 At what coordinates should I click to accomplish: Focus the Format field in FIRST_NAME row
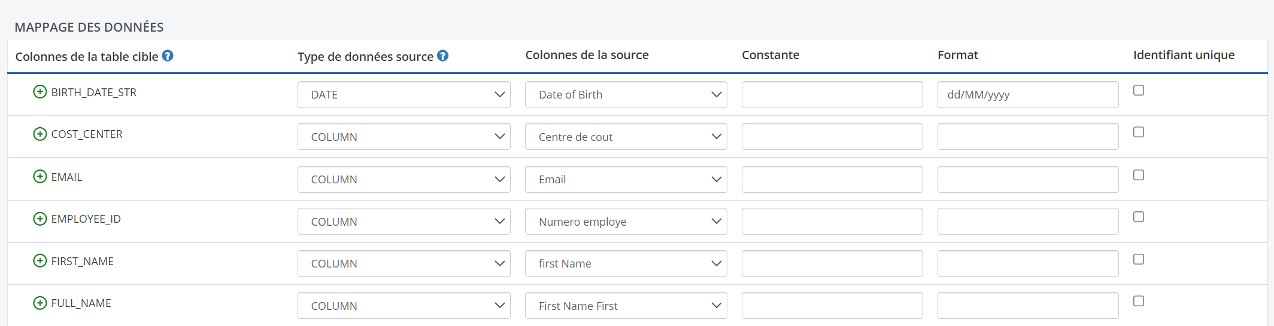[1027, 263]
